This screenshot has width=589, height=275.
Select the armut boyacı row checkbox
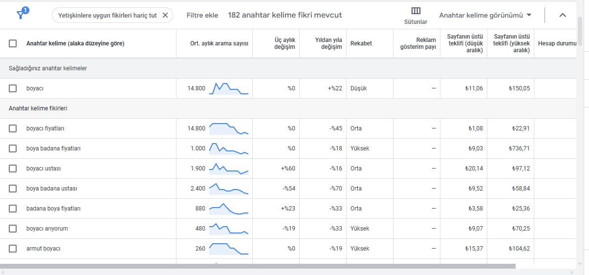pos(13,249)
